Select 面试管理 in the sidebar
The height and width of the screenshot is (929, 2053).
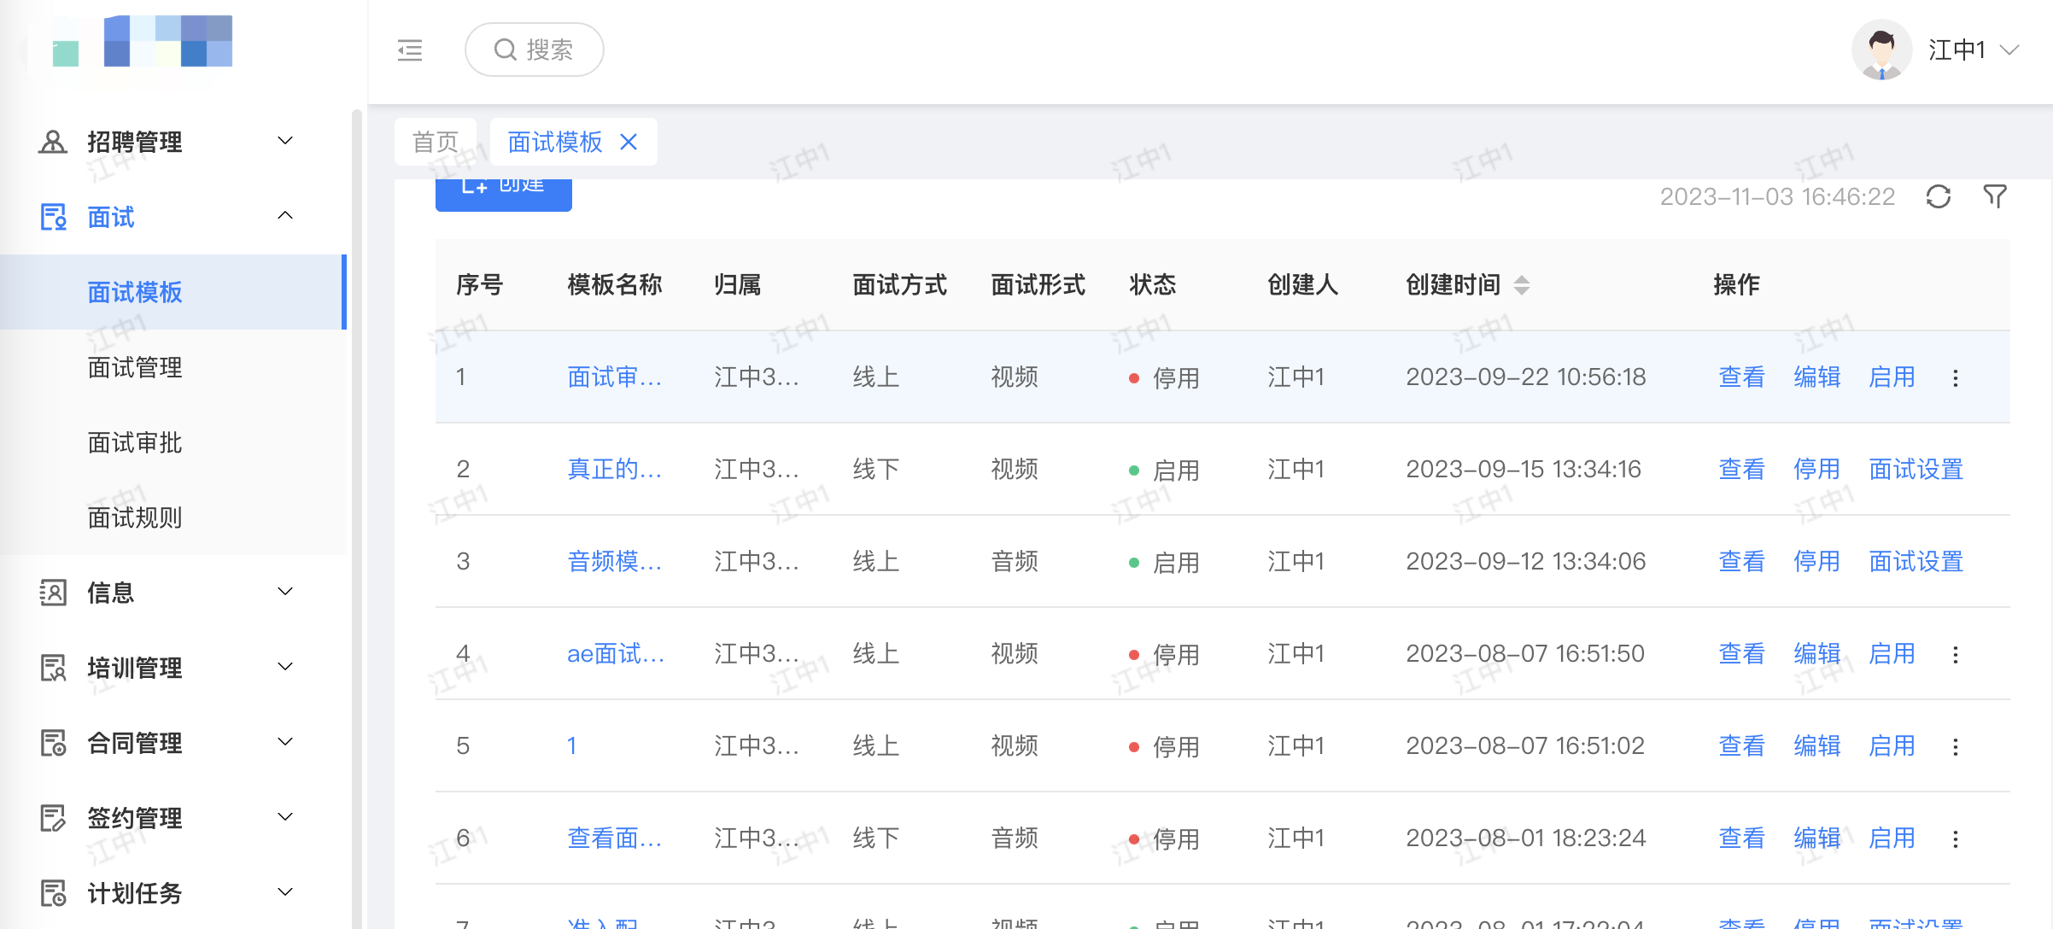pyautogui.click(x=173, y=367)
